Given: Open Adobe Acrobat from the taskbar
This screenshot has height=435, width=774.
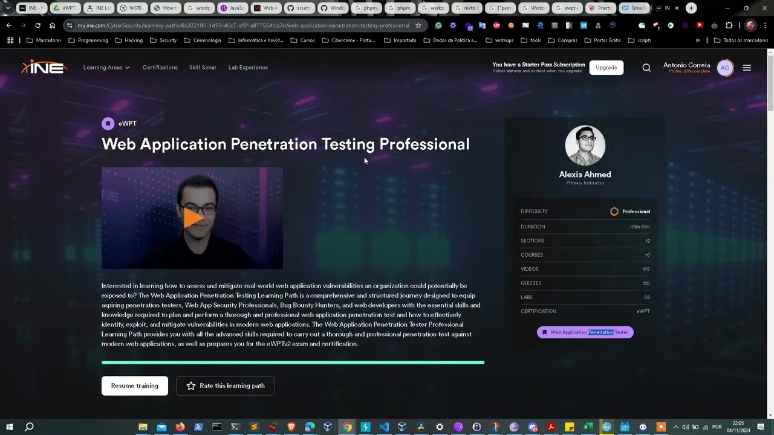Looking at the screenshot, I should pyautogui.click(x=551, y=427).
